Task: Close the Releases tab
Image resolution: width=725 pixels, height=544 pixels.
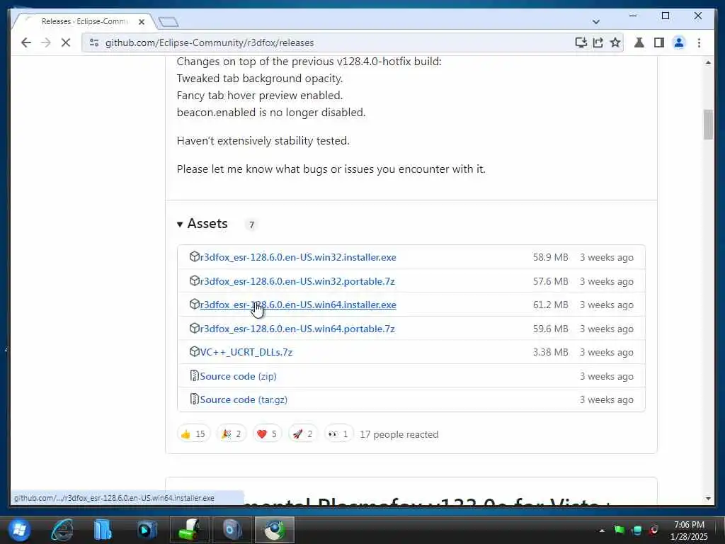Action: [142, 22]
